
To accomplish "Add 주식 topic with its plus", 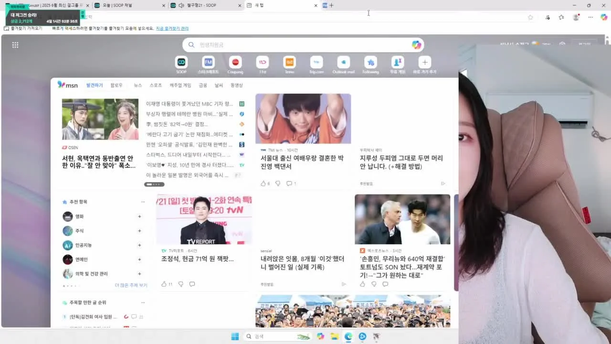I will [x=139, y=231].
